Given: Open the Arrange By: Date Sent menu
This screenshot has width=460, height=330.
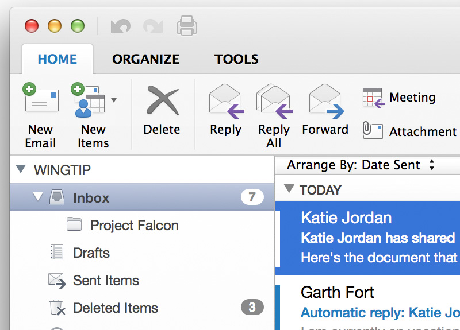Looking at the screenshot, I should click(361, 165).
